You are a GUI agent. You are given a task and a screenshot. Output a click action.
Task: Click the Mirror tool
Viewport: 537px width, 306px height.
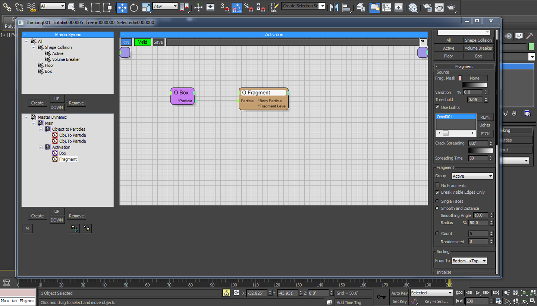coord(334,7)
